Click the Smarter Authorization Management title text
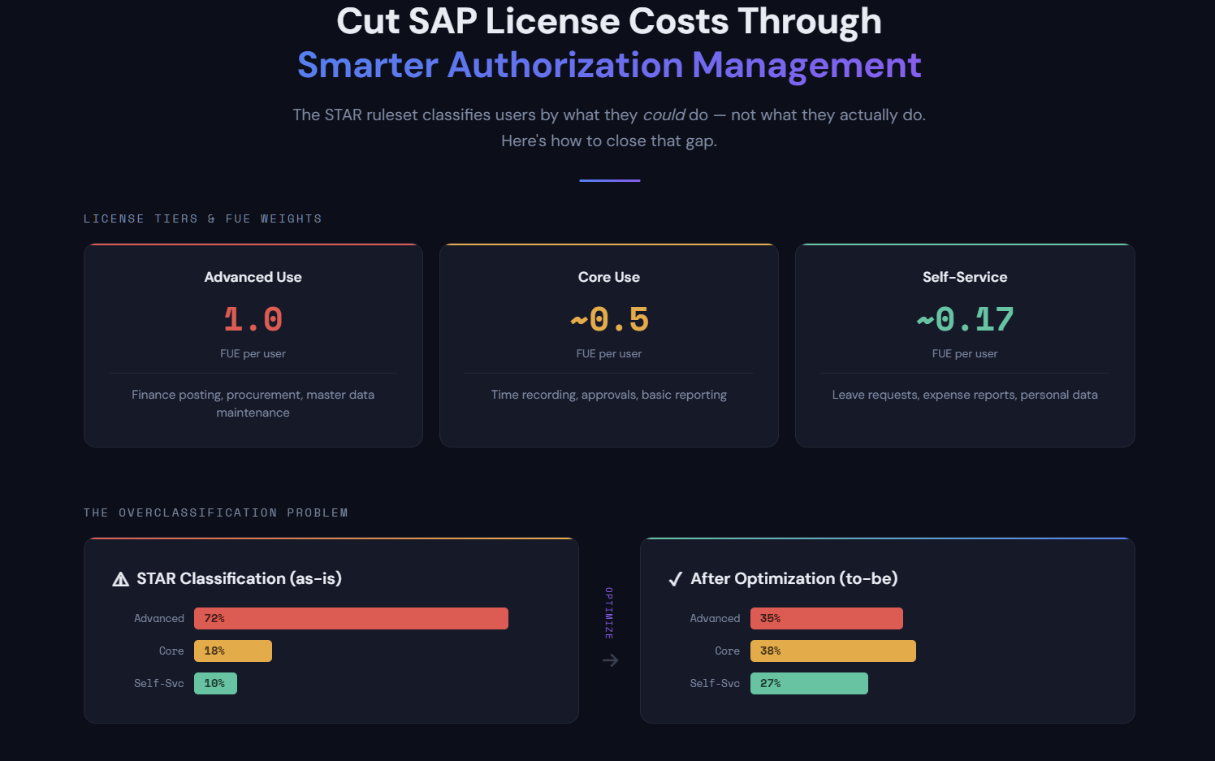This screenshot has height=761, width=1215. tap(609, 65)
